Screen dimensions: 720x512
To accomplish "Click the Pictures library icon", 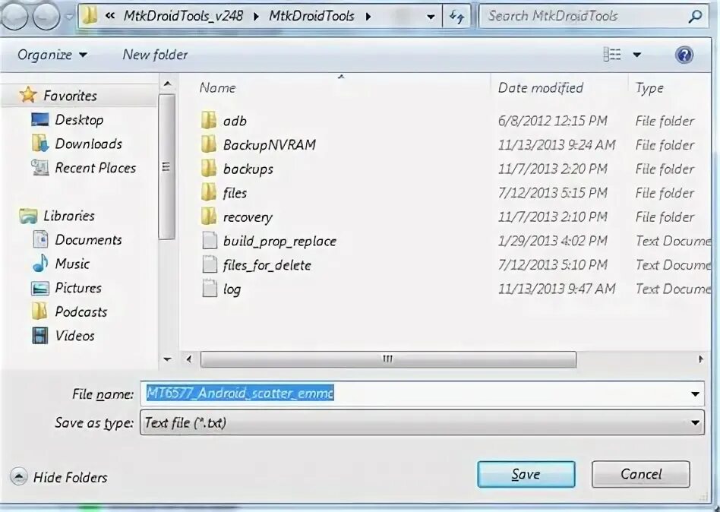I will [x=40, y=288].
